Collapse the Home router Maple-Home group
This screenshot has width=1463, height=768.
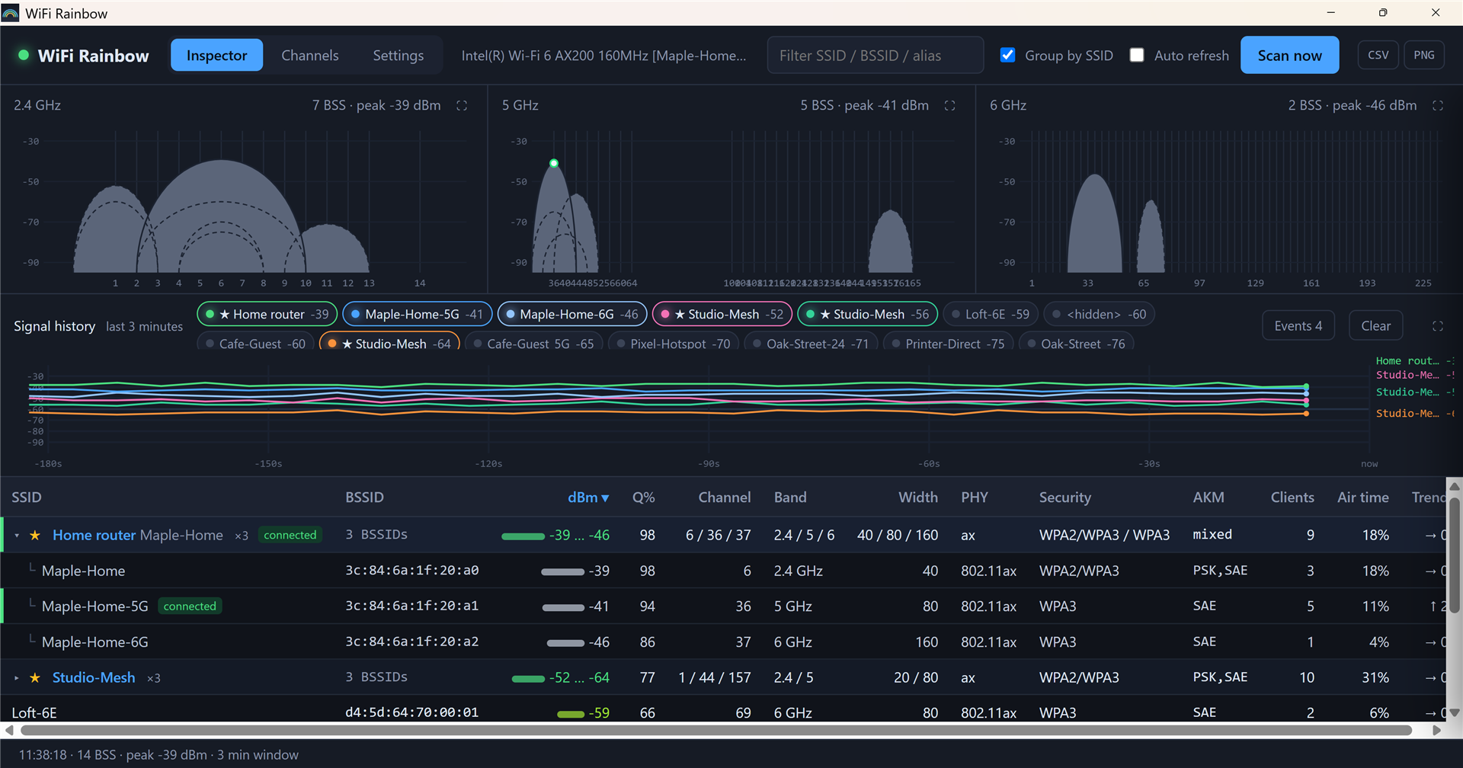tap(17, 536)
